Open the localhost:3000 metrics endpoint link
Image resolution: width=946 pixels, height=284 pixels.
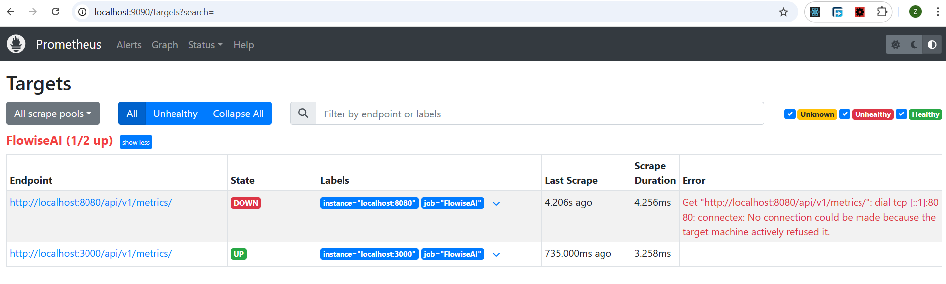coord(91,253)
